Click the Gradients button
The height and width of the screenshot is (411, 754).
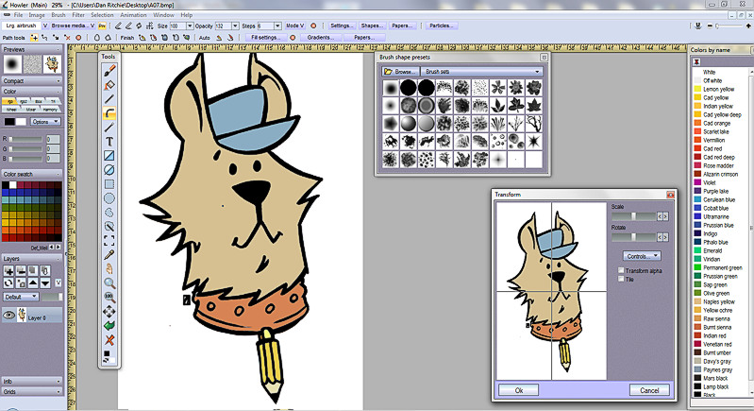tap(320, 37)
